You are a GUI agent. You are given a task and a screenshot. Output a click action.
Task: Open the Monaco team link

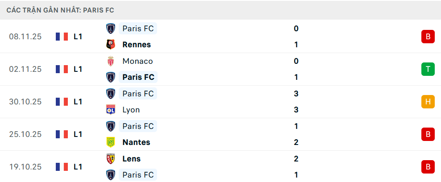point(137,61)
